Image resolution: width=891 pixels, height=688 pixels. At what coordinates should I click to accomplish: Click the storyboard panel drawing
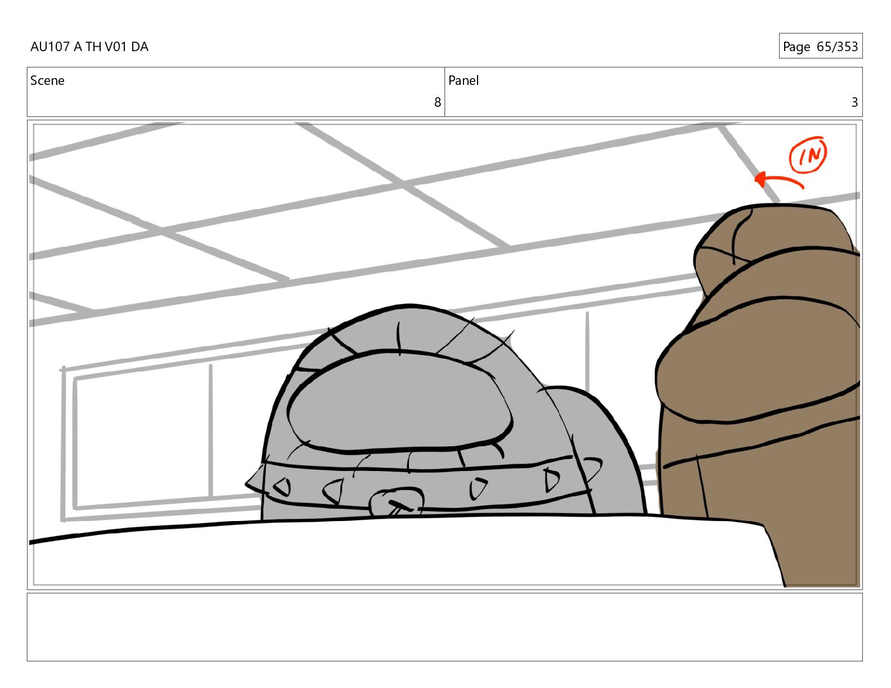[x=444, y=355]
